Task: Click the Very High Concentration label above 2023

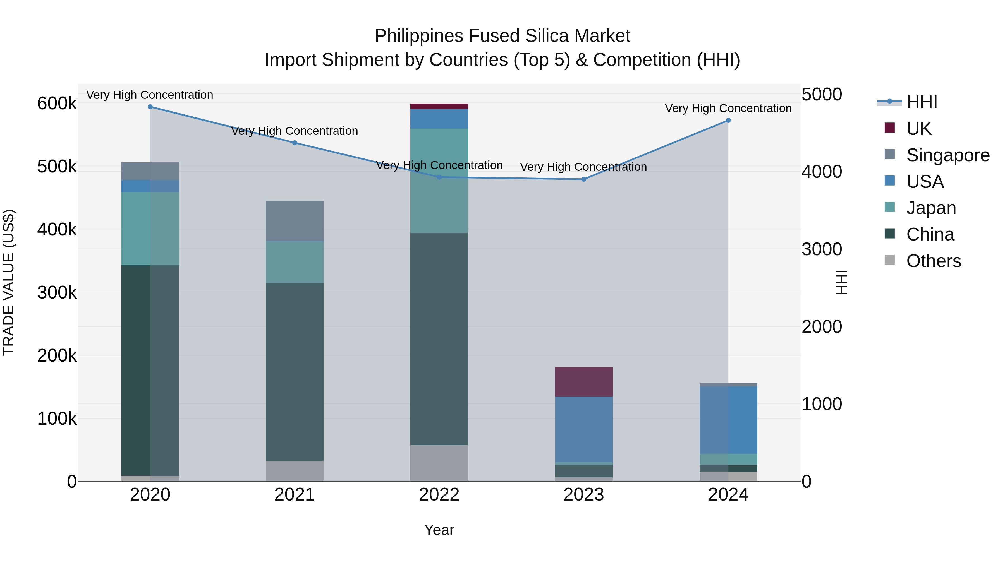Action: [x=584, y=167]
